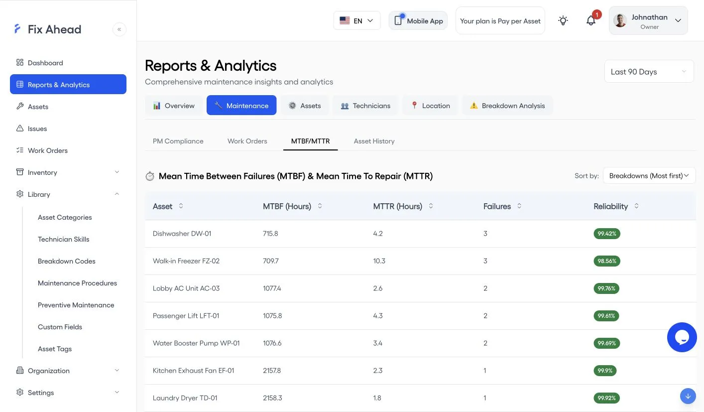Click the blue scroll-down arrow button
Image resolution: width=704 pixels, height=412 pixels.
[x=688, y=396]
